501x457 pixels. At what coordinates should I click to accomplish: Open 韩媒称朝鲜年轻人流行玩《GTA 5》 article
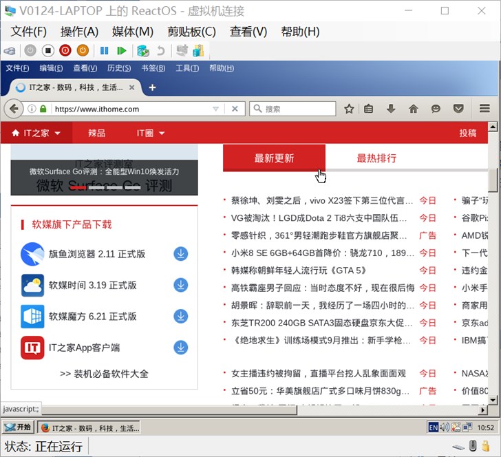tap(299, 270)
